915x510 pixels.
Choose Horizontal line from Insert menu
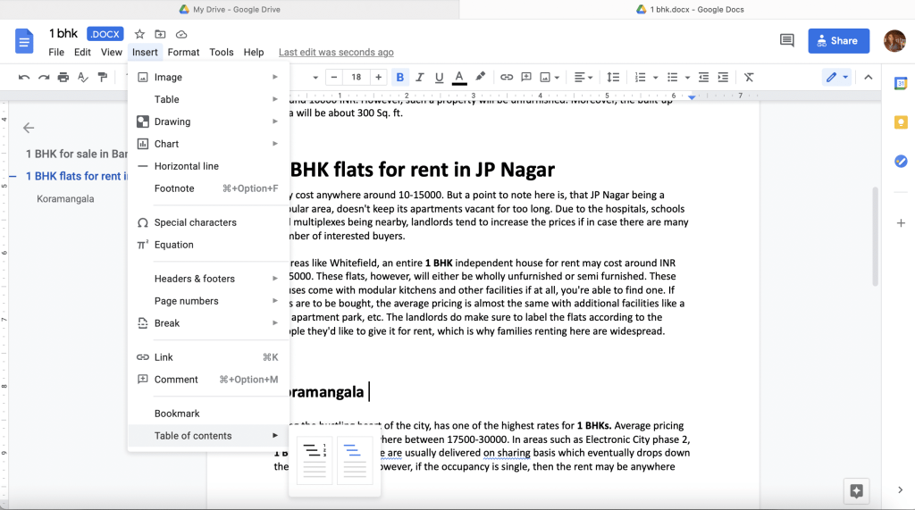click(x=208, y=166)
